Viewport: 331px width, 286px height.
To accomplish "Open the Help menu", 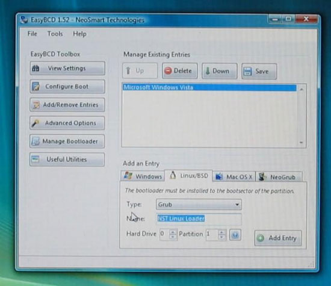I will coord(79,34).
